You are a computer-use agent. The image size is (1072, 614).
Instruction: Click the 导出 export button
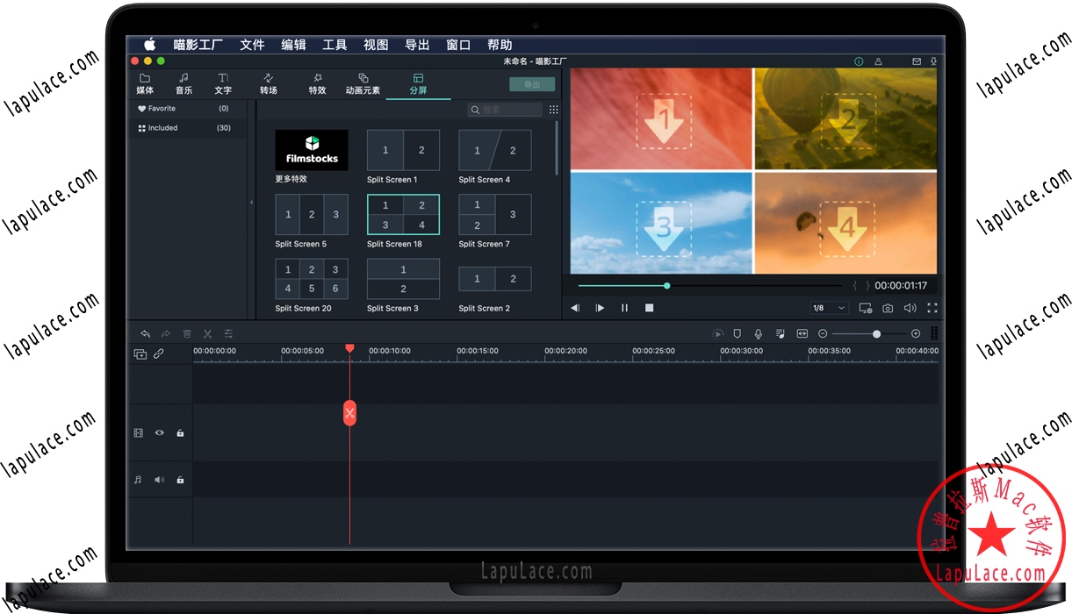point(532,84)
